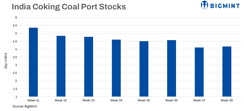Select the Week-38 bar
Viewport: 244px width, 111px height.
click(227, 72)
